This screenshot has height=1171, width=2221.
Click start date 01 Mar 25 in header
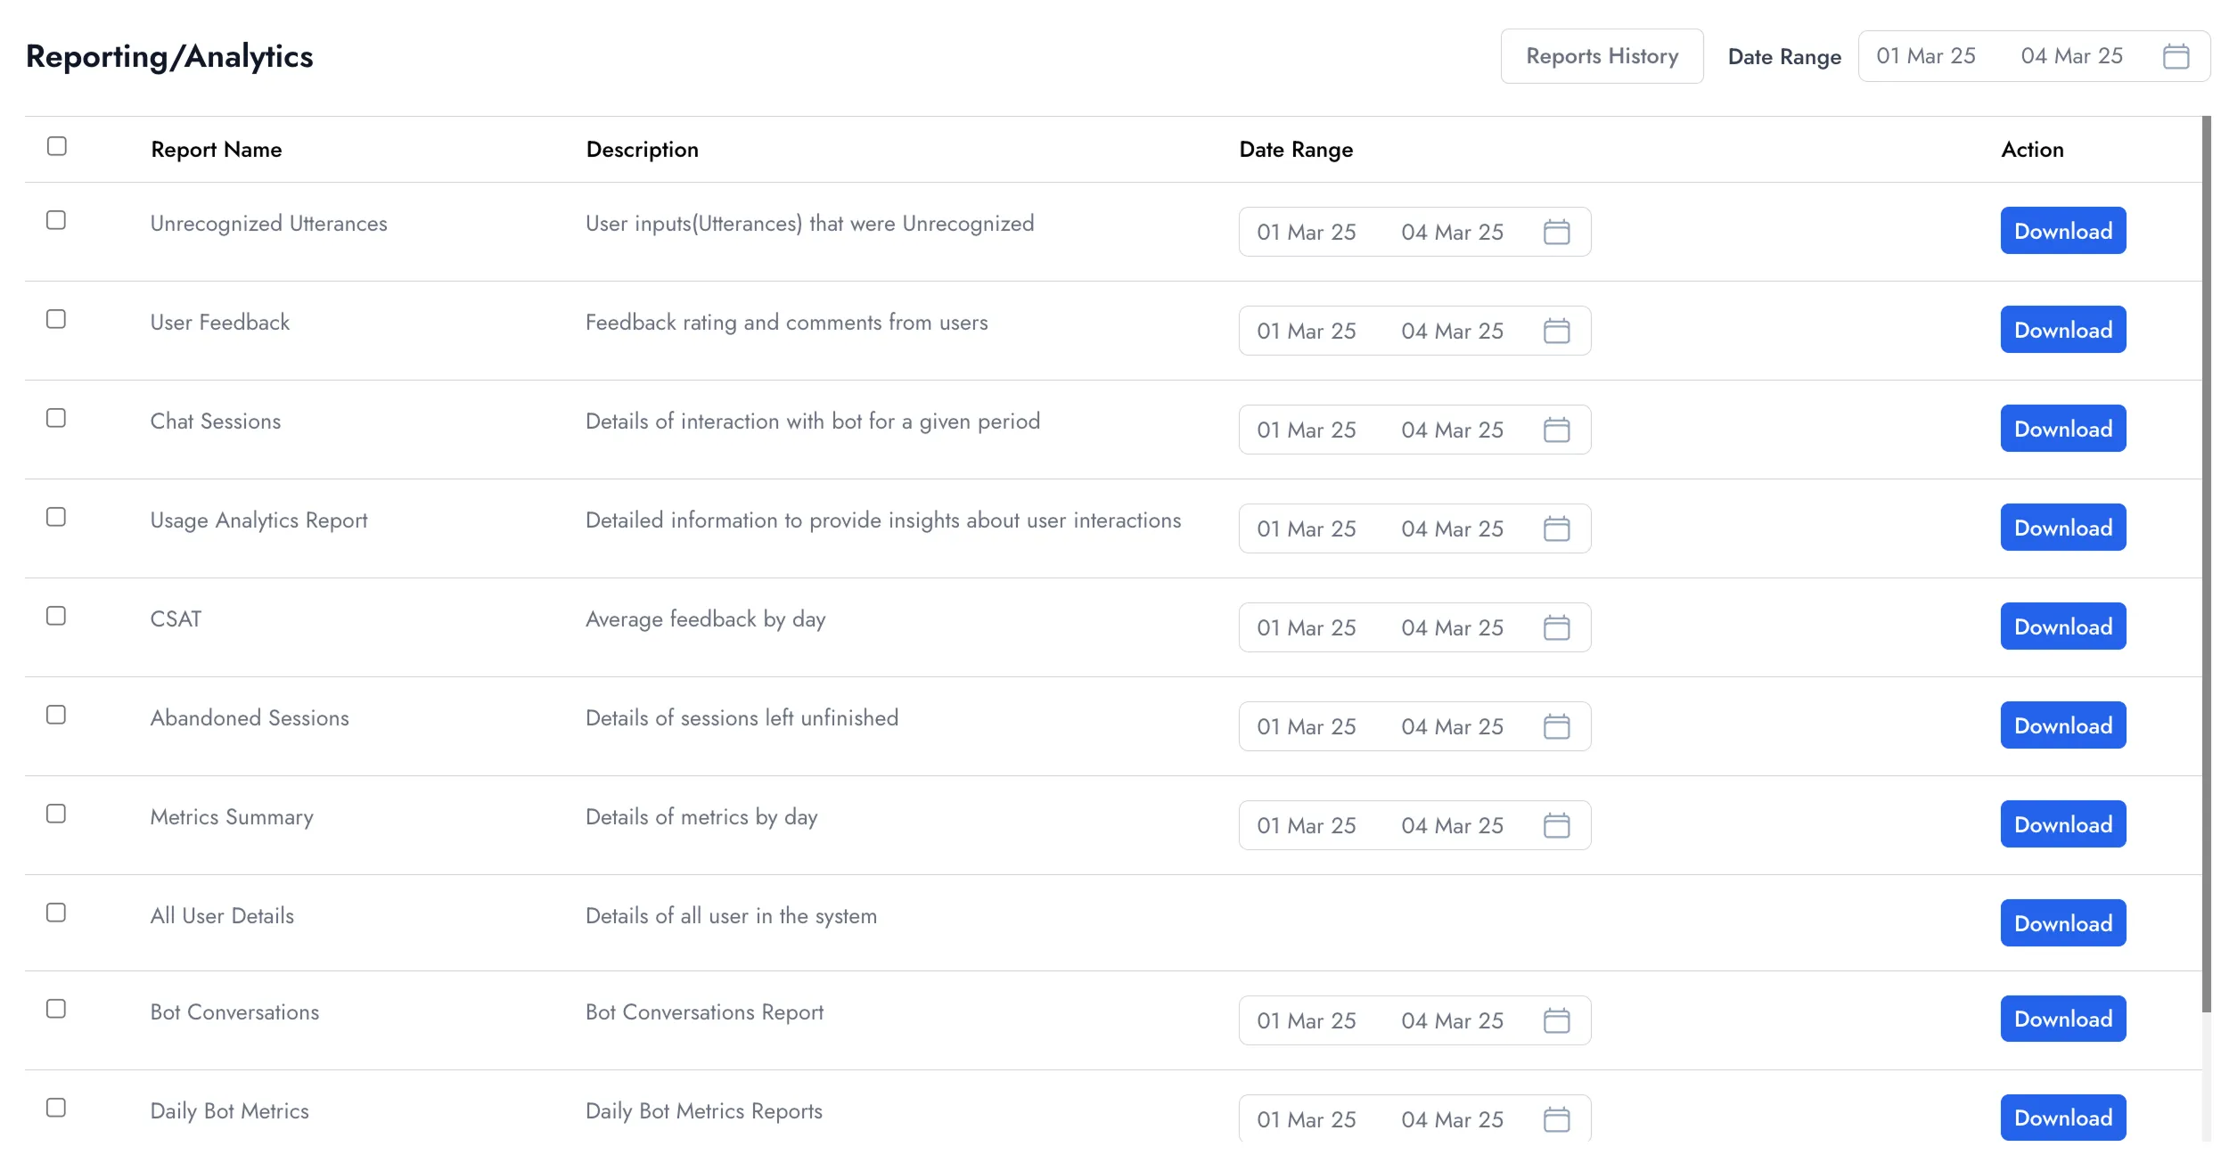(1925, 56)
